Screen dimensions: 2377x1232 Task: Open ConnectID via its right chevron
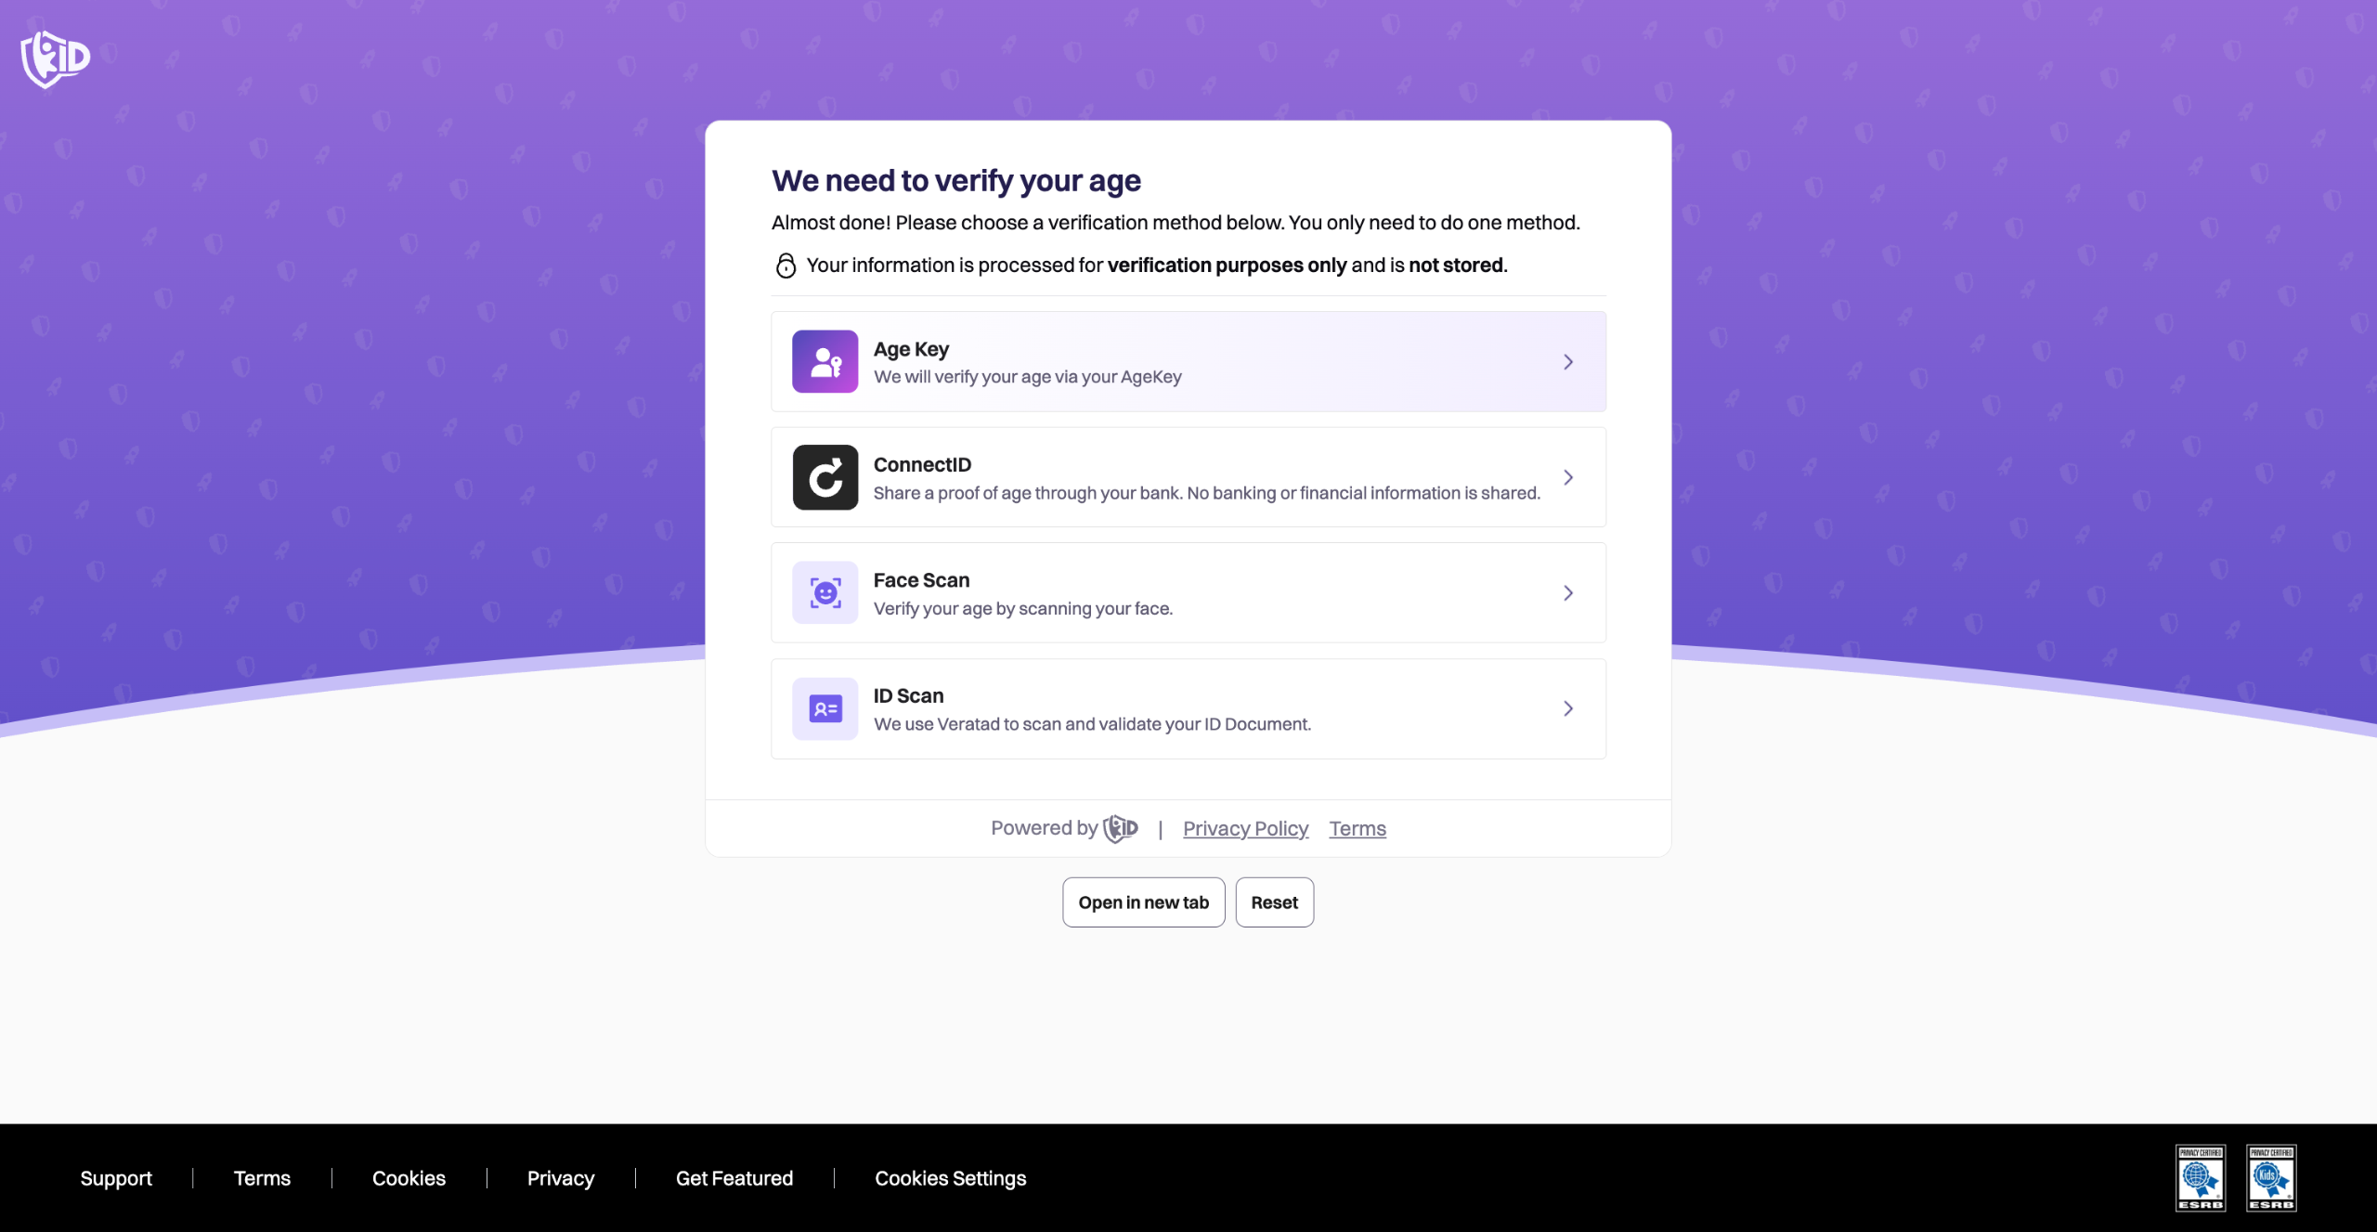pyautogui.click(x=1567, y=477)
